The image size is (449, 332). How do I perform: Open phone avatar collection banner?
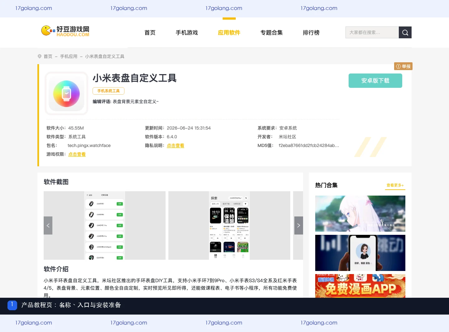360,253
